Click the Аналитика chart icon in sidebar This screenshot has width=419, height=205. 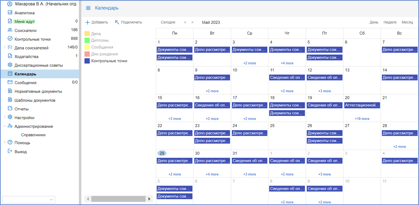coord(10,13)
